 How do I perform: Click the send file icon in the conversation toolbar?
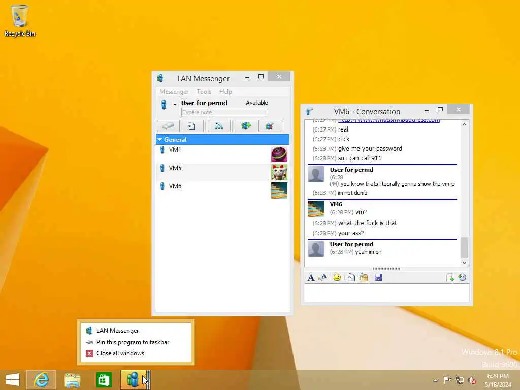[351, 277]
